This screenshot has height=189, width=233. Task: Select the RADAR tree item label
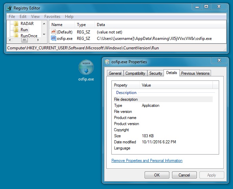tap(27, 23)
